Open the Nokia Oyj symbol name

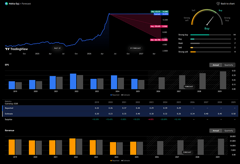14,3
